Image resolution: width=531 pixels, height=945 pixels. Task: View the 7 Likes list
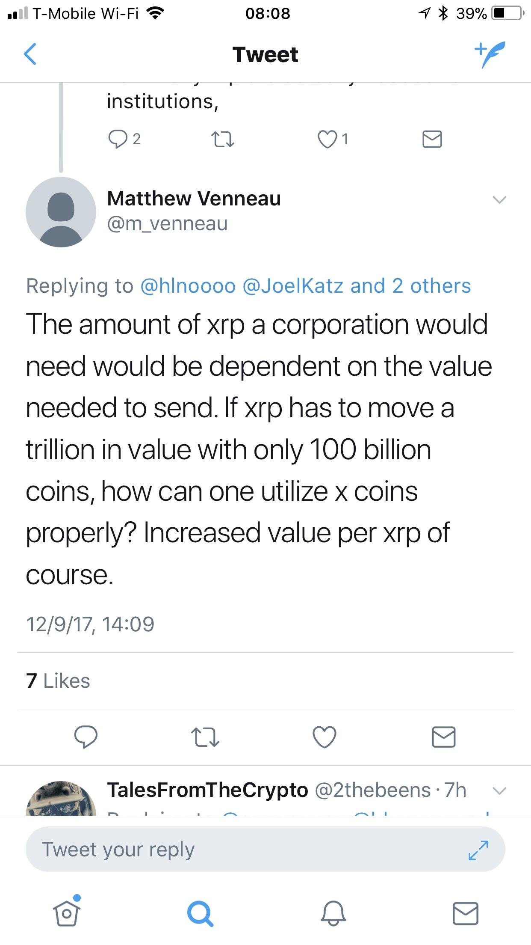pyautogui.click(x=58, y=681)
